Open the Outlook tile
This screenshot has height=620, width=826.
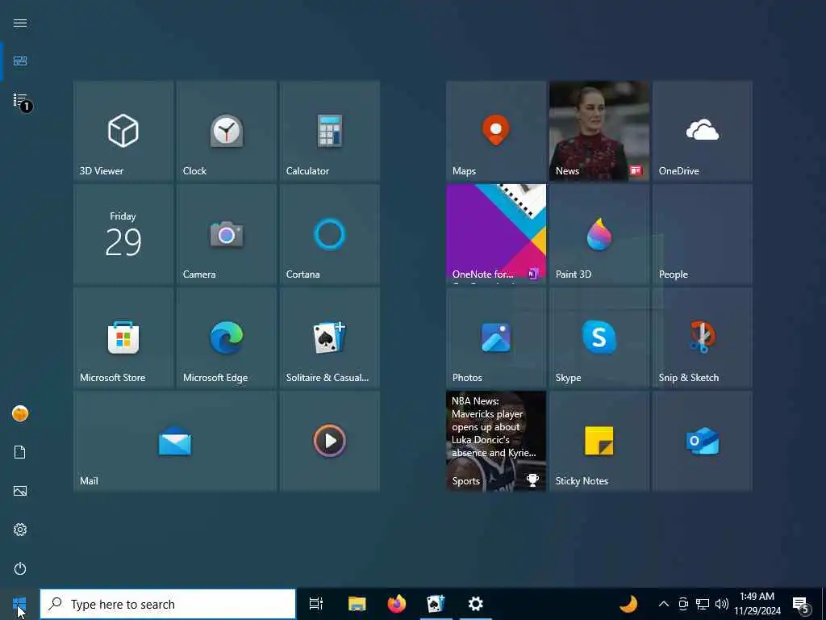tap(703, 441)
